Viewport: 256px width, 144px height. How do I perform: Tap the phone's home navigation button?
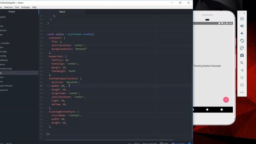[207, 110]
